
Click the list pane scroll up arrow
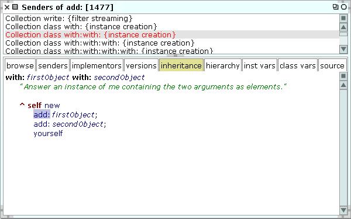[x=343, y=27]
